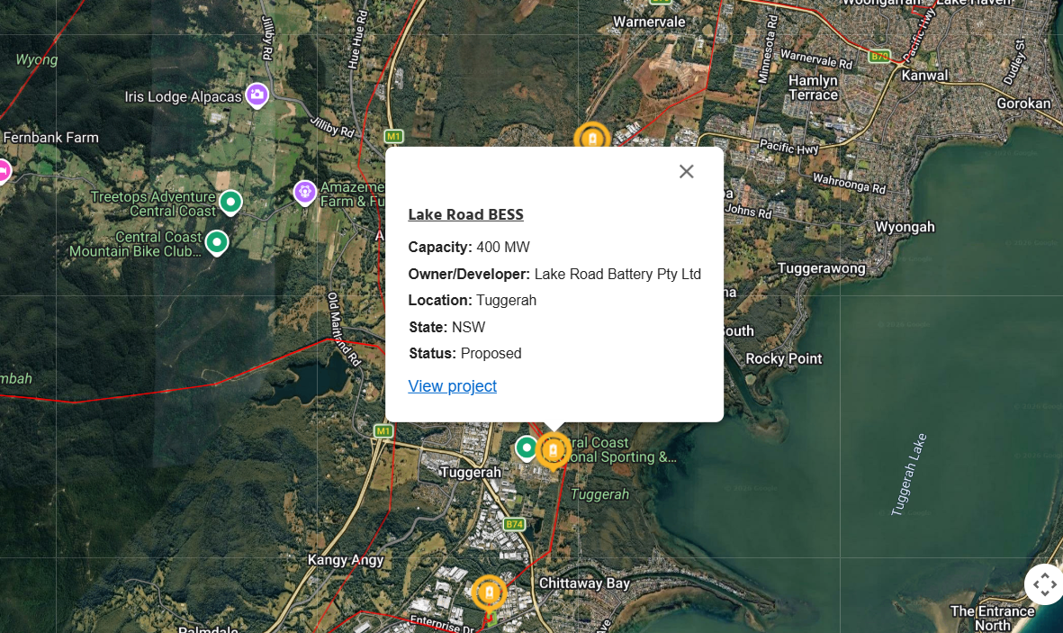Click the B74 road shield
This screenshot has height=633, width=1063.
515,524
